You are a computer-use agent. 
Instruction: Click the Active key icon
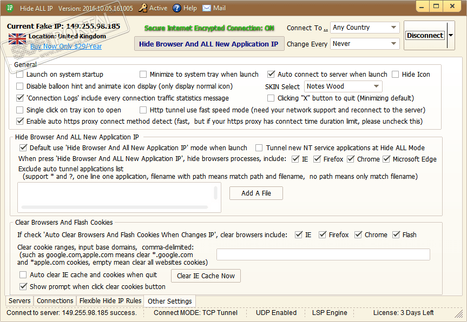pyautogui.click(x=143, y=8)
